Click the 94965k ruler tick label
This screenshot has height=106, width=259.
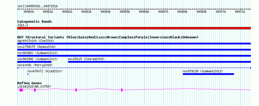tap(125, 12)
